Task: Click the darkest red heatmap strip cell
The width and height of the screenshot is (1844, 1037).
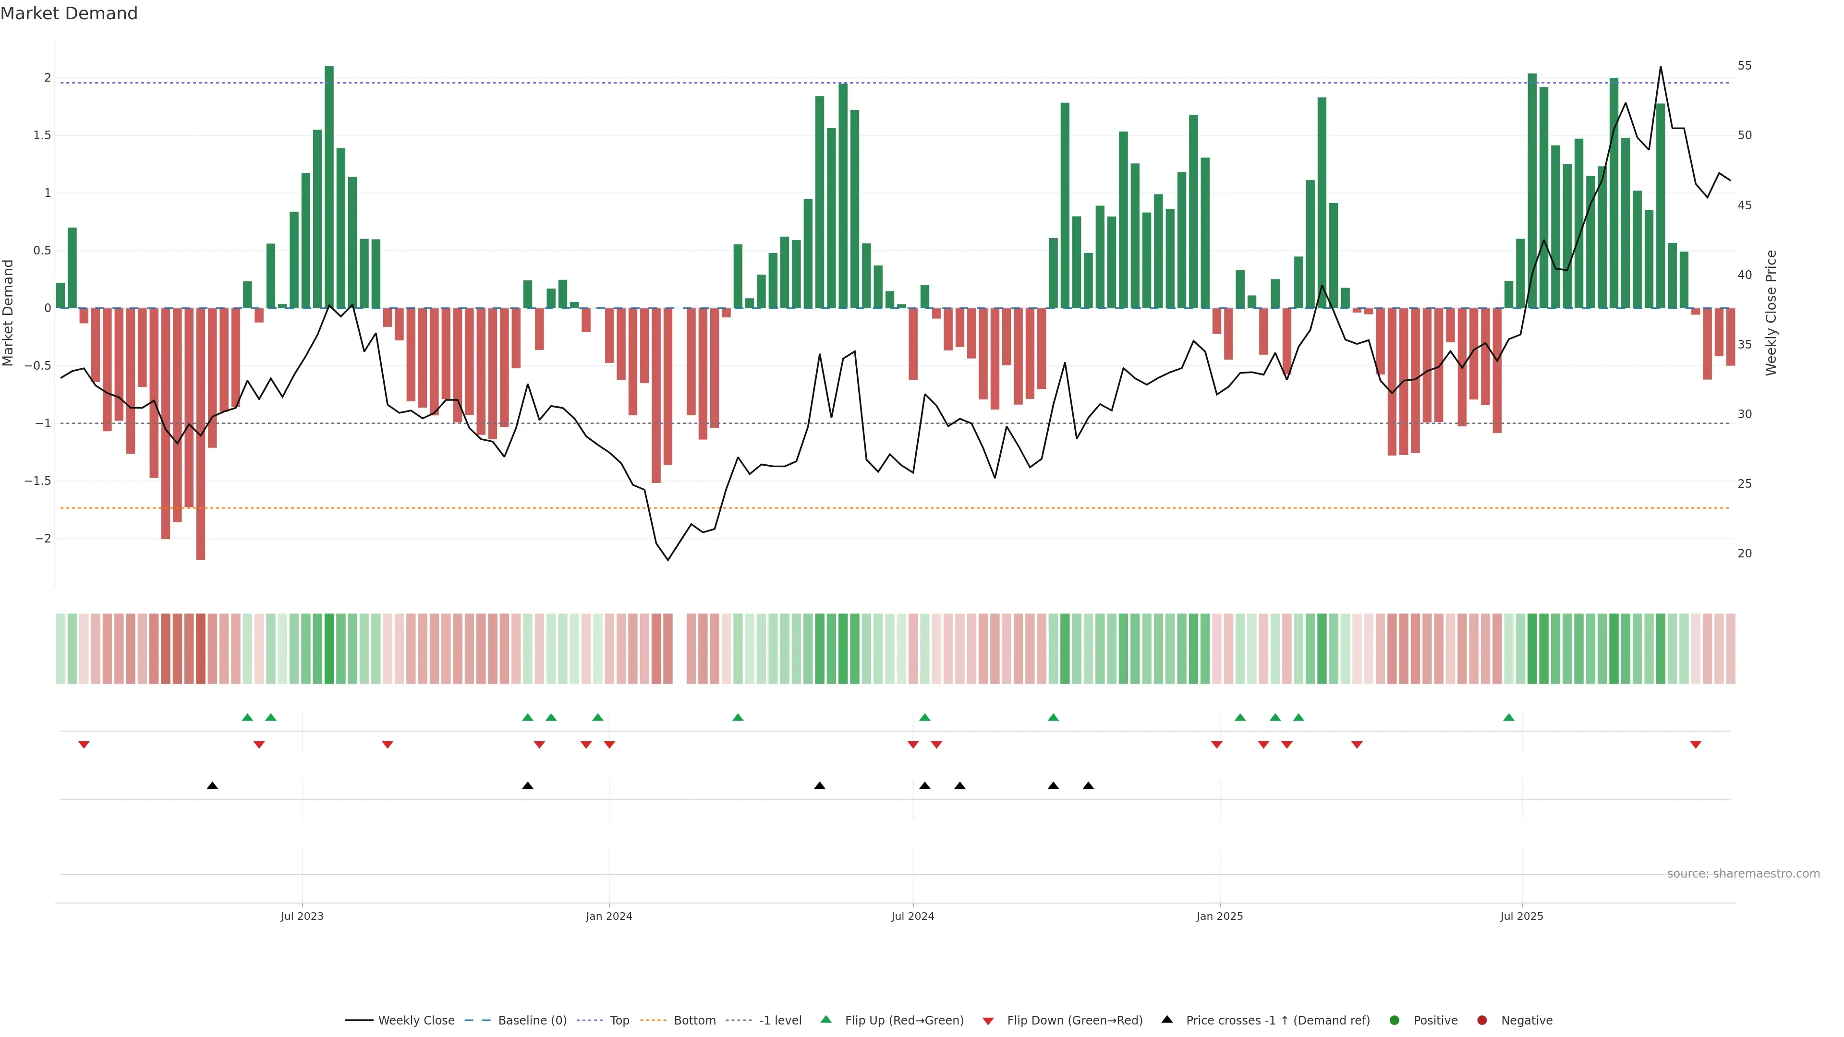Action: (x=200, y=649)
